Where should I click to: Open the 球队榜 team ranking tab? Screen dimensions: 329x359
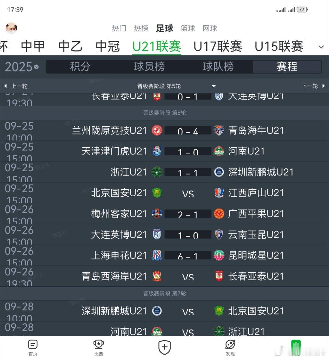(218, 67)
